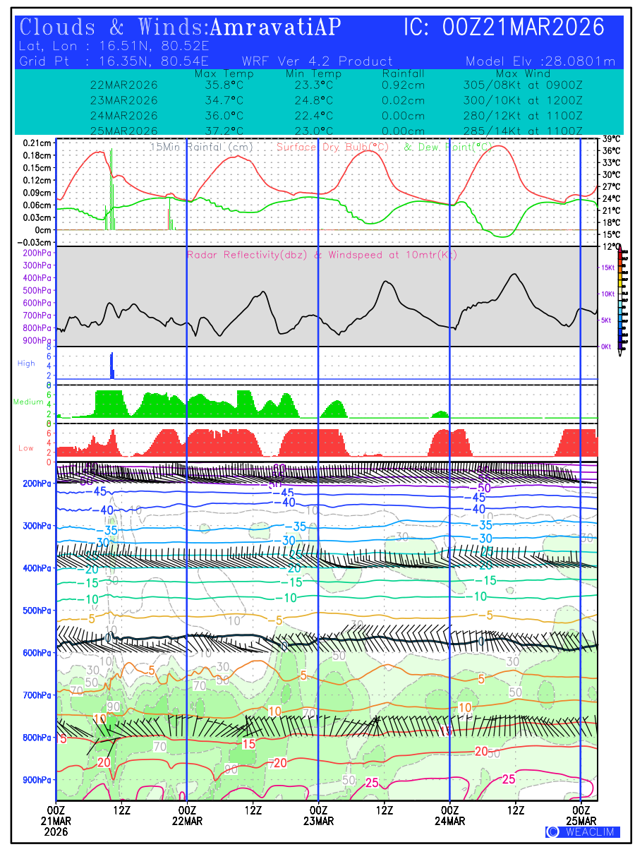The image size is (635, 847).
Task: Click the radar reflectivity color scale bar
Action: click(x=621, y=299)
